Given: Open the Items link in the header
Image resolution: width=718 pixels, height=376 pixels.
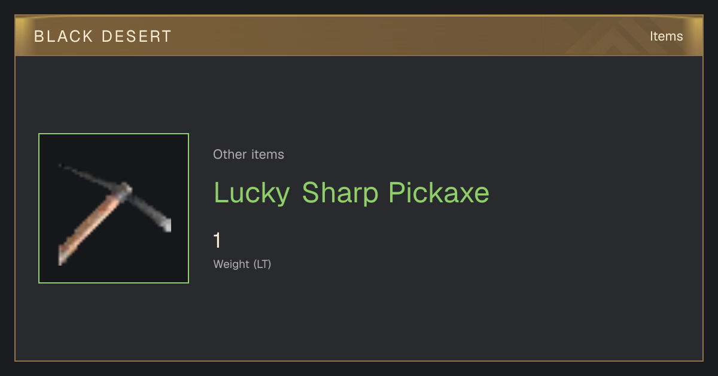Looking at the screenshot, I should pos(666,36).
